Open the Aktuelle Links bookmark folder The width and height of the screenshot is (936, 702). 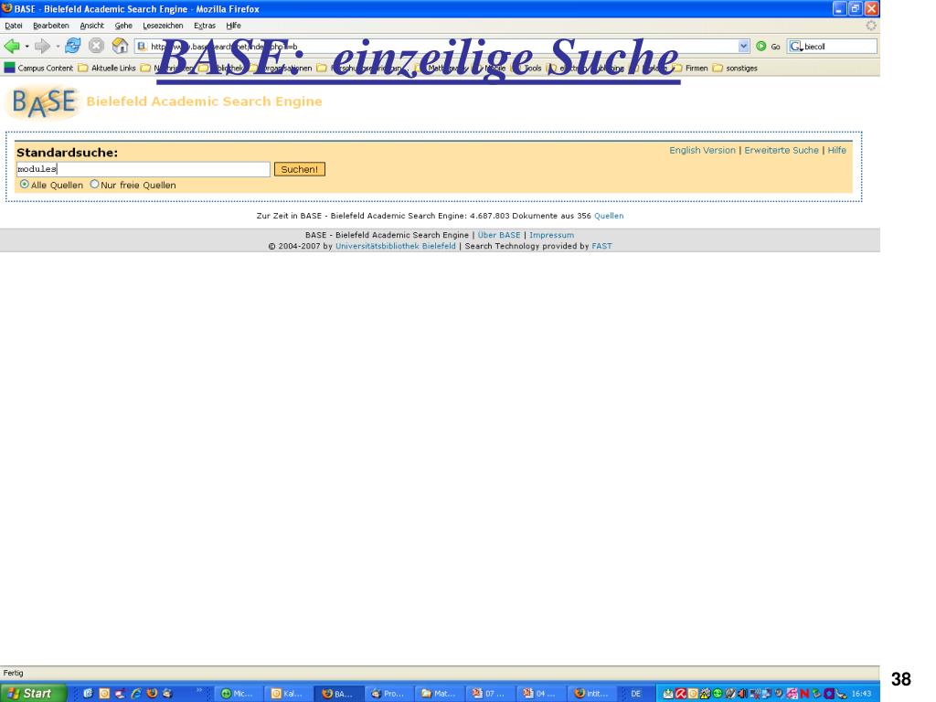click(107, 68)
